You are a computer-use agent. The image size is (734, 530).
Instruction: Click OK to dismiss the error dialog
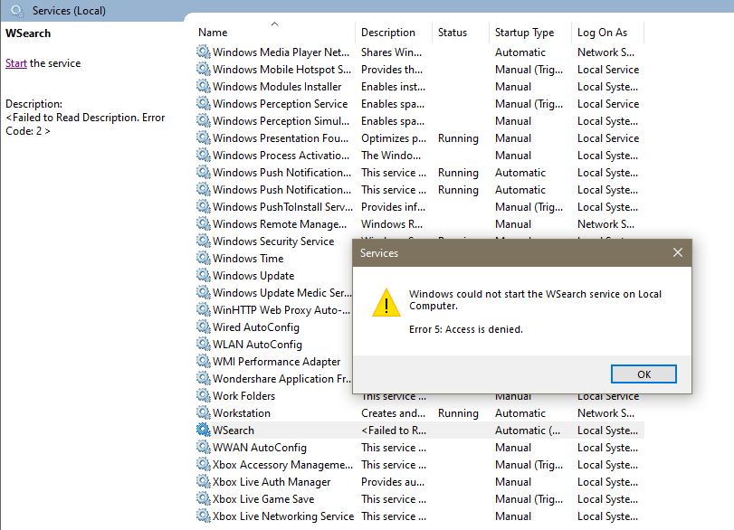[643, 374]
